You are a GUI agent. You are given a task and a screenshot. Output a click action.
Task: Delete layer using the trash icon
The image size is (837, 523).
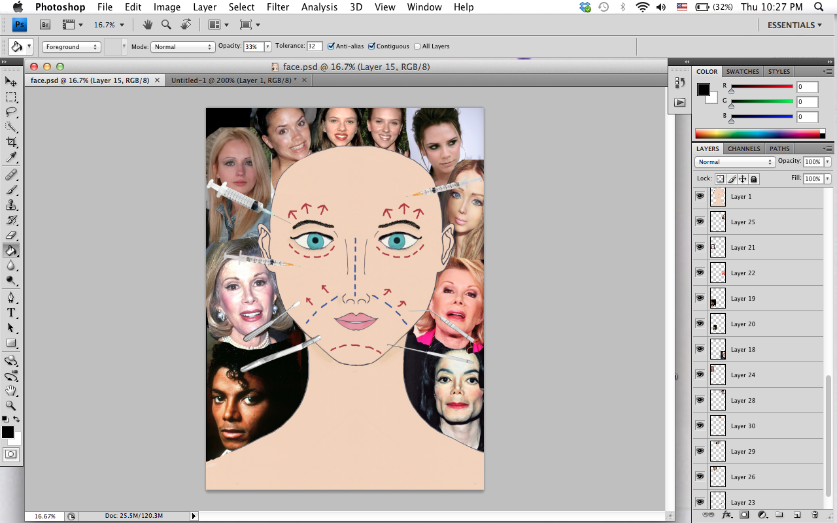(815, 515)
